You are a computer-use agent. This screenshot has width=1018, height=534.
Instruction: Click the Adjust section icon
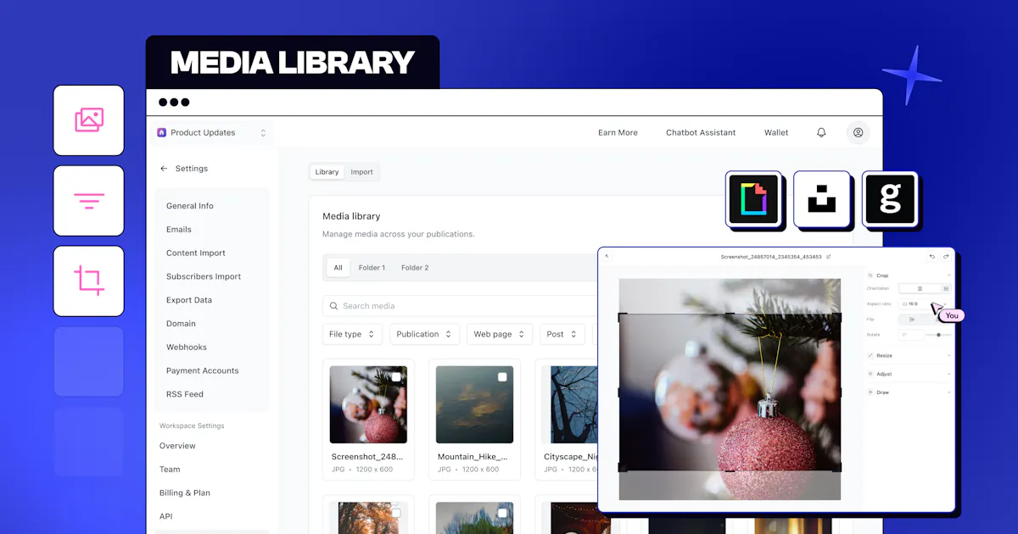click(x=870, y=374)
